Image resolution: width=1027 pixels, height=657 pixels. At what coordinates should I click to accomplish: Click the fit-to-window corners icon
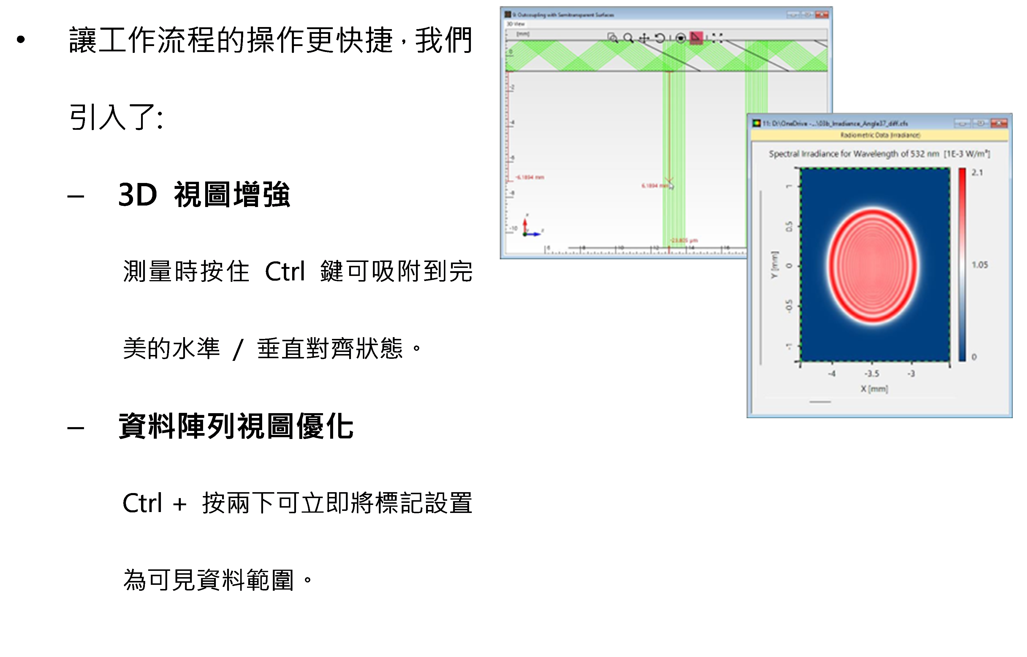click(x=717, y=38)
